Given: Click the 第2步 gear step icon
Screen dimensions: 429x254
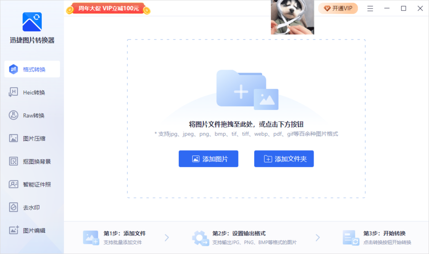Looking at the screenshot, I should pos(201,238).
